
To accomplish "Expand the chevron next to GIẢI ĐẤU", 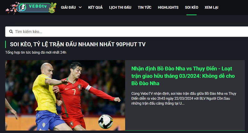I will 80,7.
